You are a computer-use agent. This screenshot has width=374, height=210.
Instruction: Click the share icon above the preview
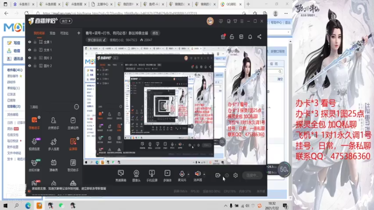coord(259,37)
